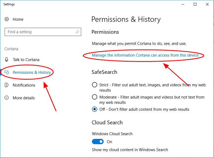Click the search magnifier icon

click(x=77, y=32)
